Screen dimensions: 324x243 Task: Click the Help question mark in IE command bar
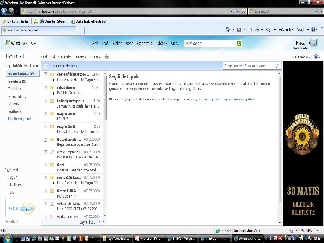[x=313, y=30]
